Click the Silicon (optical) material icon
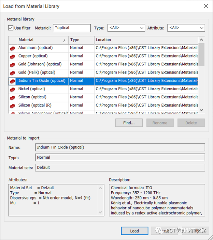The image size is (213, 240). pos(12,98)
